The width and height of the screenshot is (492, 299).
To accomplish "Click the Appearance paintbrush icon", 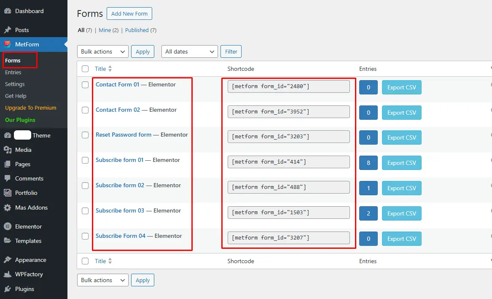I will click(8, 260).
